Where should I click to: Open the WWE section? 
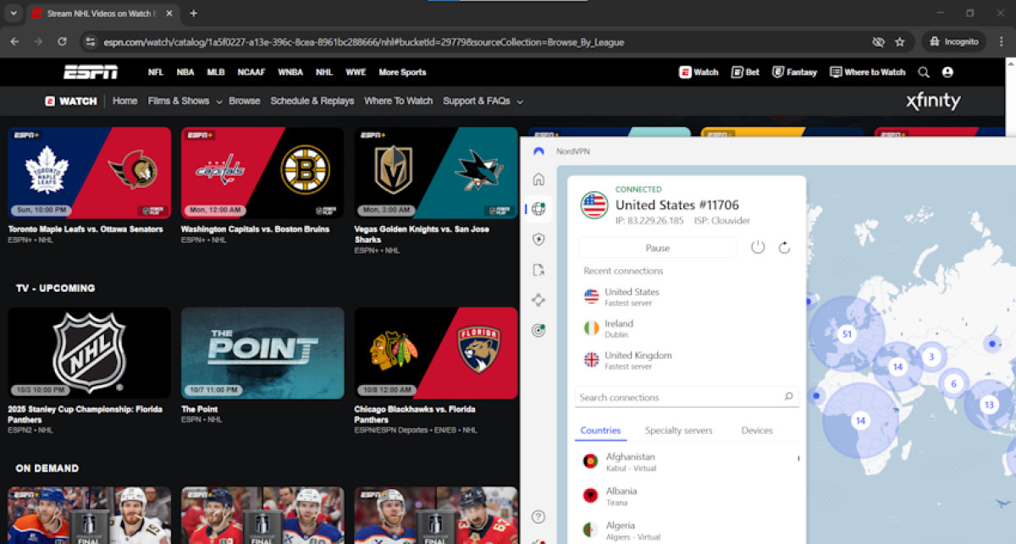click(x=356, y=72)
